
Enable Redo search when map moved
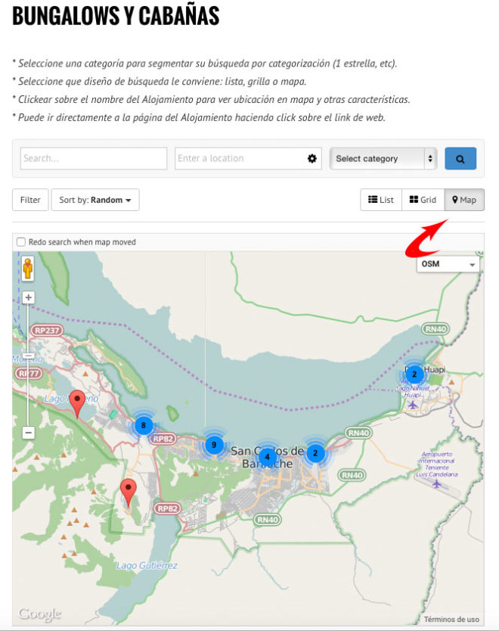[x=21, y=242]
